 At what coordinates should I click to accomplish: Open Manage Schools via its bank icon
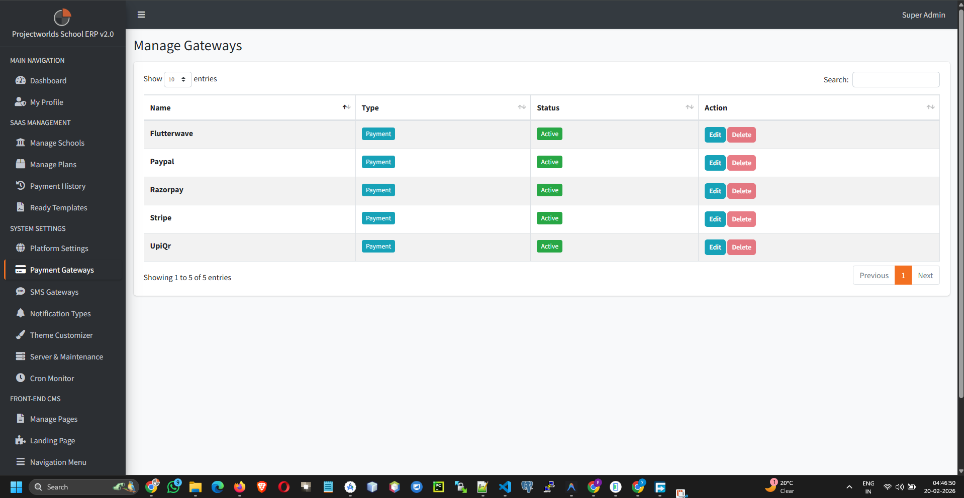[x=21, y=143]
